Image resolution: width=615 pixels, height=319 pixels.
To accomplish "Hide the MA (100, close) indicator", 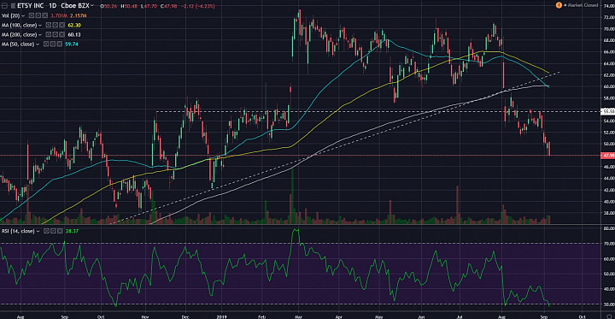I will 49,25.
